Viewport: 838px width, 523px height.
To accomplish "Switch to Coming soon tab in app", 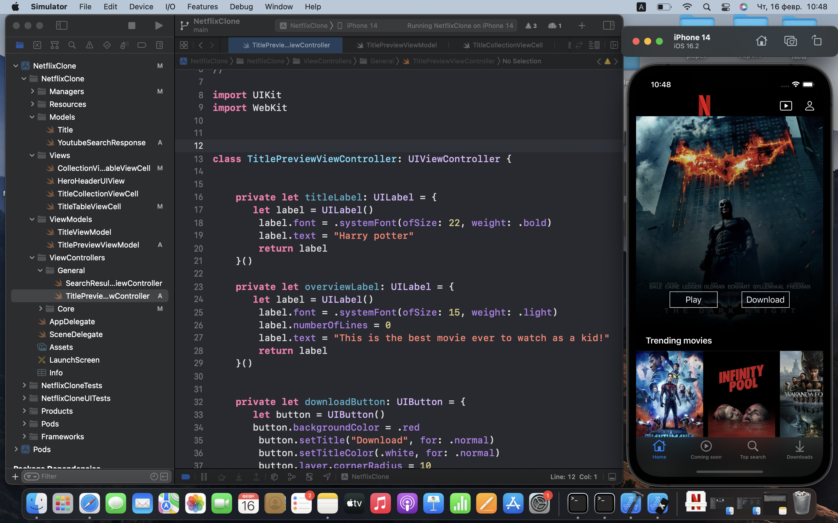I will [x=706, y=450].
